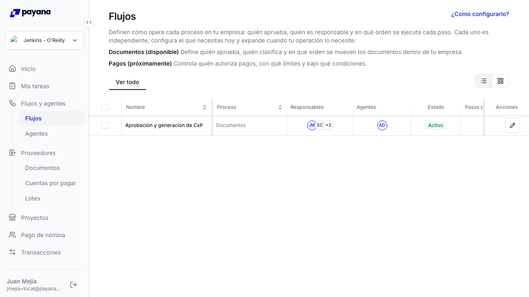Sort by the Nombre column

[x=205, y=107]
